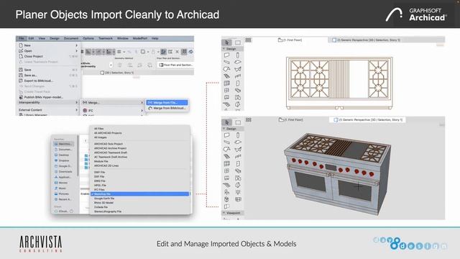Choose the Beam tool in the floor plan pane
Viewport: 460px width, 259px height.
coord(226,62)
